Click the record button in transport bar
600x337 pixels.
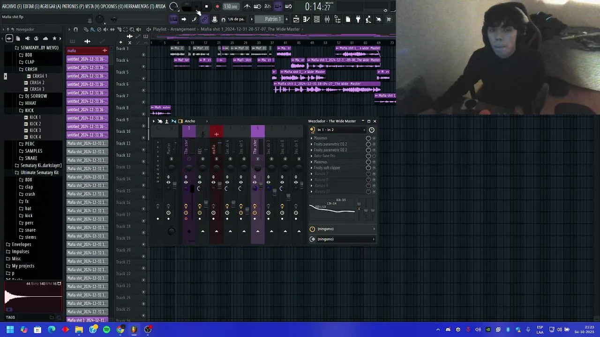tap(217, 7)
